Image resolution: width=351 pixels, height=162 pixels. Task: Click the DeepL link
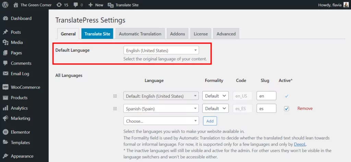[x=300, y=145]
